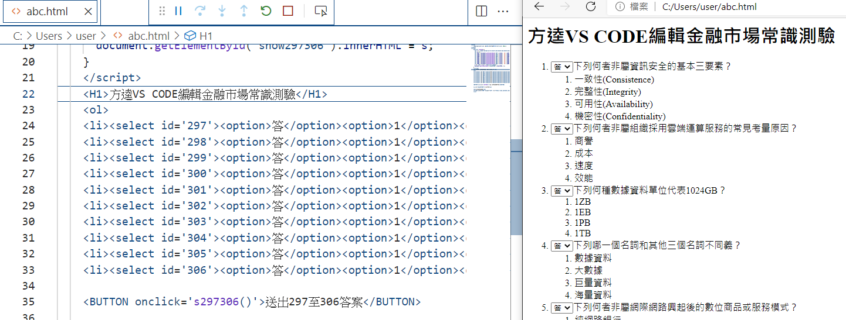
Task: Open the answer dropdown for question 2
Action: click(x=561, y=129)
